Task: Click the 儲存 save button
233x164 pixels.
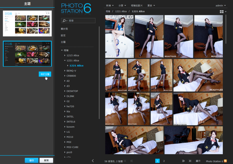Action: click(x=31, y=160)
